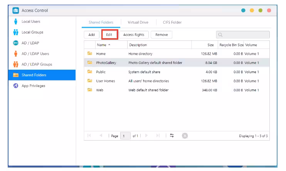Click the 4.00 KB size value
286x171 pixels.
coord(211,72)
